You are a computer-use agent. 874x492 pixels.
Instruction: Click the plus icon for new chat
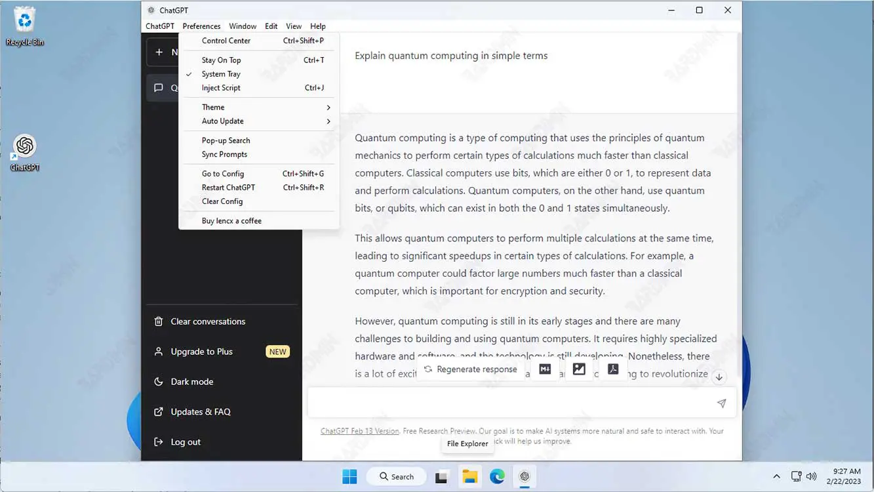coord(159,52)
